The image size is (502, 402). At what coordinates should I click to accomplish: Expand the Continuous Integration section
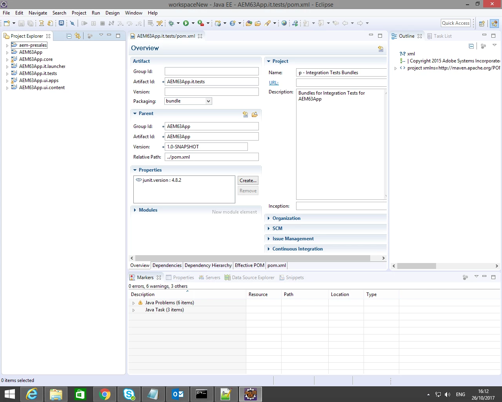(x=269, y=249)
